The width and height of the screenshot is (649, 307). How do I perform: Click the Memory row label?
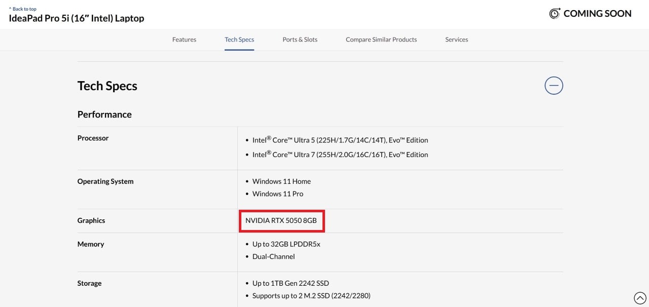[x=91, y=244]
